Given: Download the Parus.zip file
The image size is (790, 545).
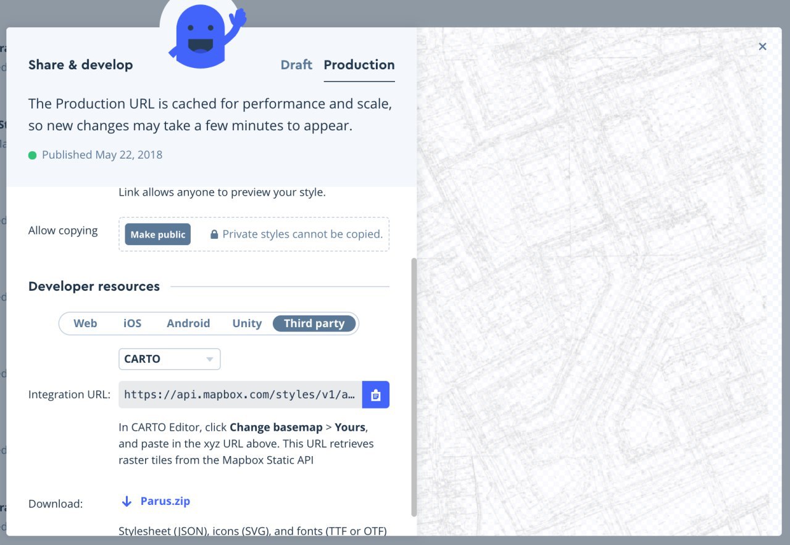Looking at the screenshot, I should coord(165,501).
